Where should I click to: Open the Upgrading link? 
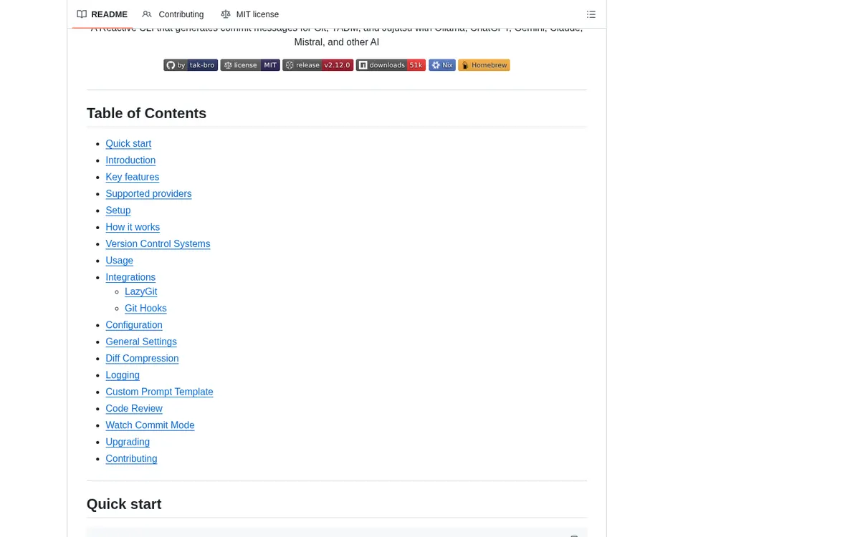coord(128,442)
